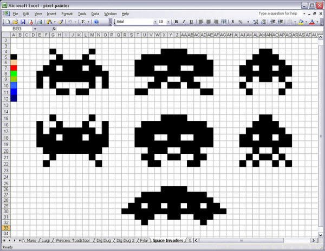This screenshot has width=325, height=251.
Task: Switch to the Princess Toadstool sheet tab
Action: click(x=72, y=240)
